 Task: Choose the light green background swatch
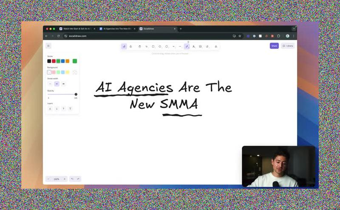pos(58,72)
